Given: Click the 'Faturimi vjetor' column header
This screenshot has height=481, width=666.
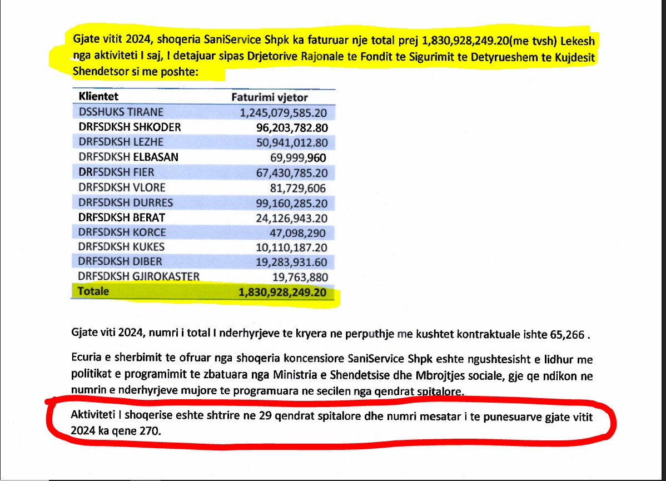Looking at the screenshot, I should 270,97.
